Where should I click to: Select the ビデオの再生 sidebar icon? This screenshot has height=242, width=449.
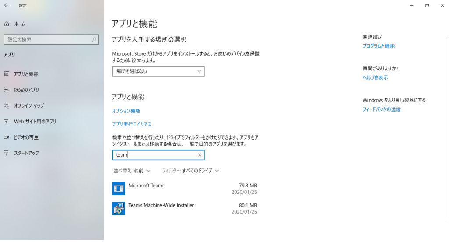click(6, 137)
